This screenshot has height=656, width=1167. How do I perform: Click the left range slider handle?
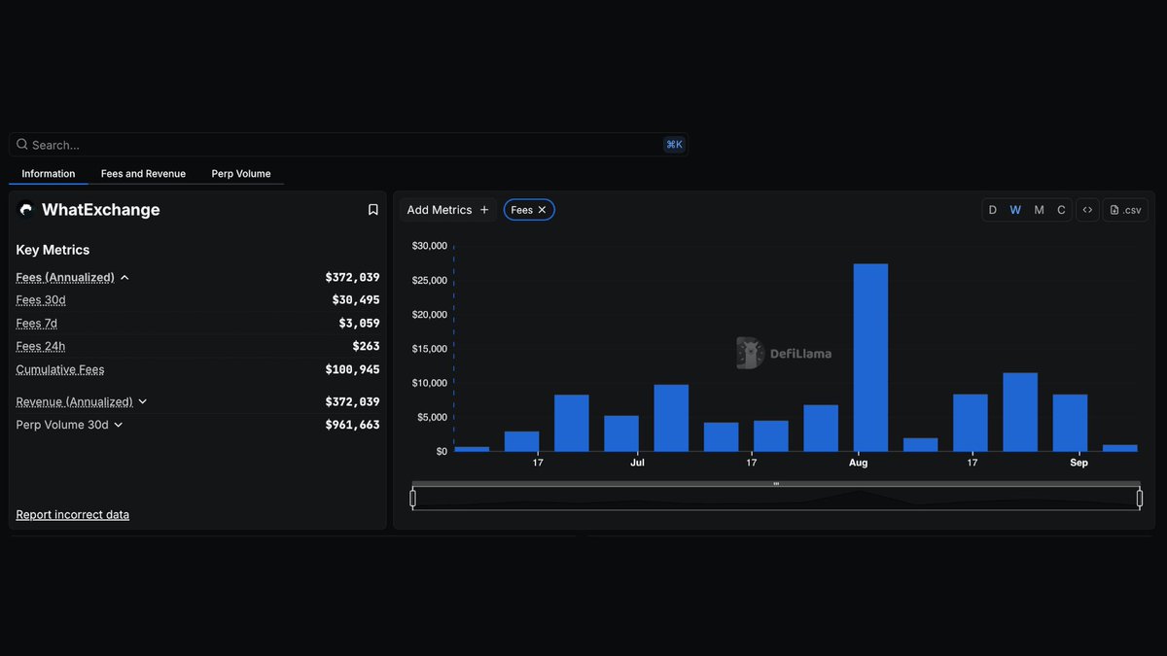(x=413, y=499)
